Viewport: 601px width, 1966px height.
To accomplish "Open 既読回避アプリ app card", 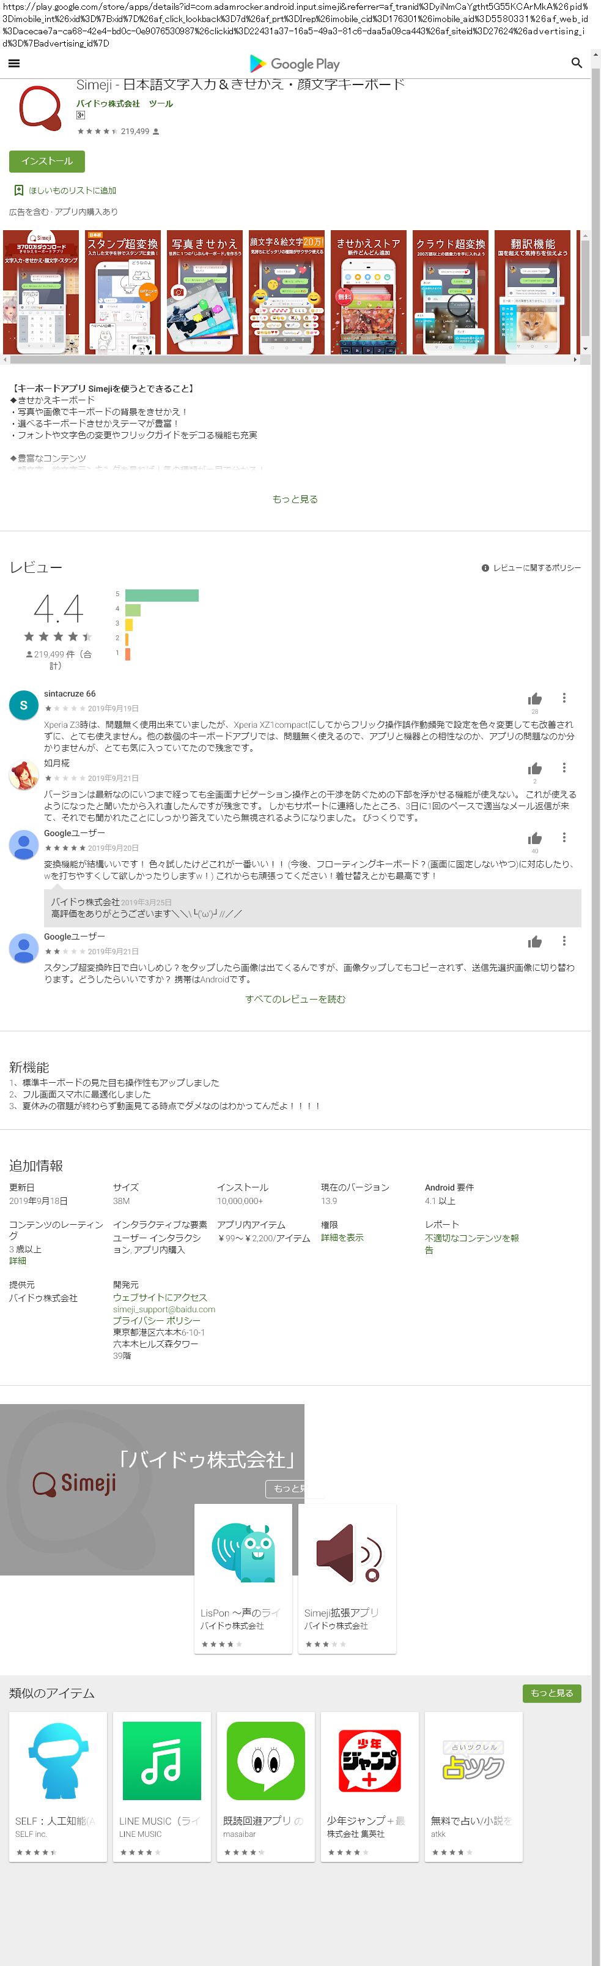I will point(265,1787).
